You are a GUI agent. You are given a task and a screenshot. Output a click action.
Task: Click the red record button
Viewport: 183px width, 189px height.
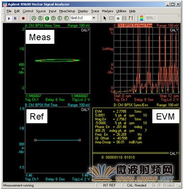[23, 18]
